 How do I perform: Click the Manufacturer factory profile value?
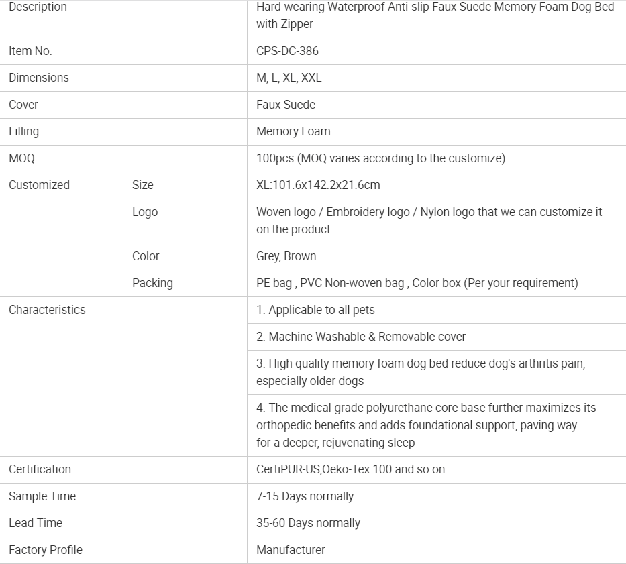291,550
